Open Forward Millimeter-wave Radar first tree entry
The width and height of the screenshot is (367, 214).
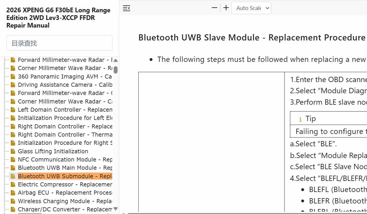point(65,60)
